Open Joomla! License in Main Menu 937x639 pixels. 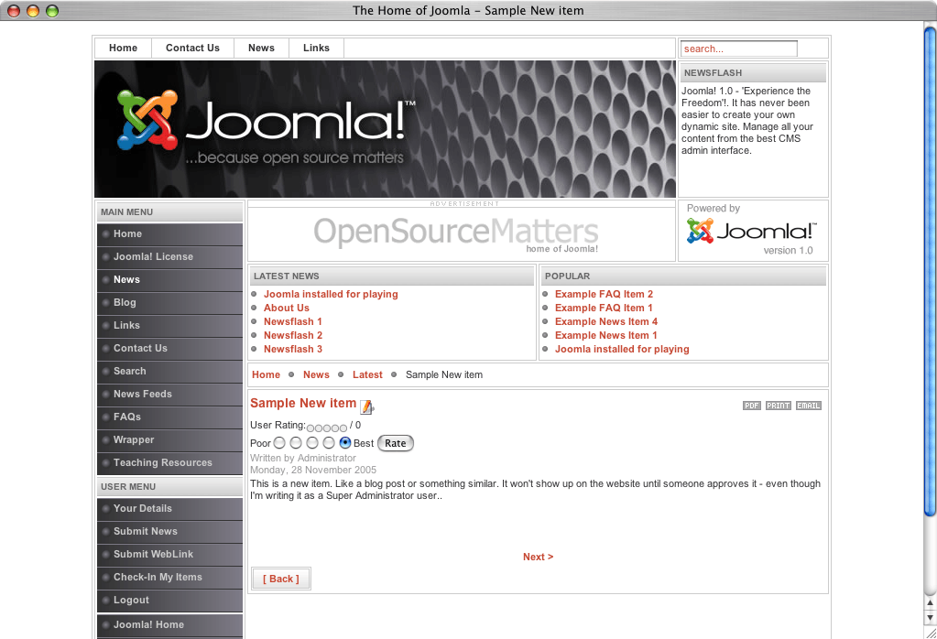[169, 257]
